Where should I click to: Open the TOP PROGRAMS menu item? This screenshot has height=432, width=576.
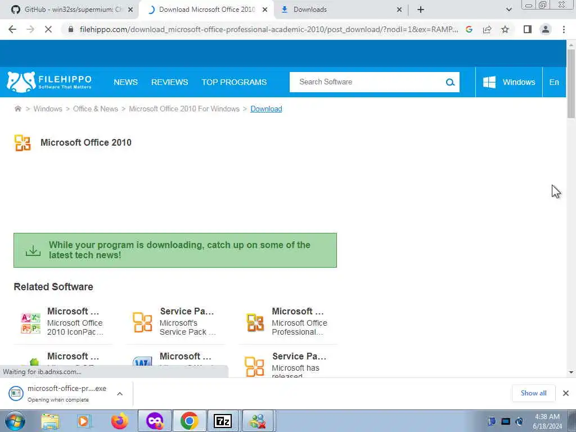pyautogui.click(x=234, y=82)
